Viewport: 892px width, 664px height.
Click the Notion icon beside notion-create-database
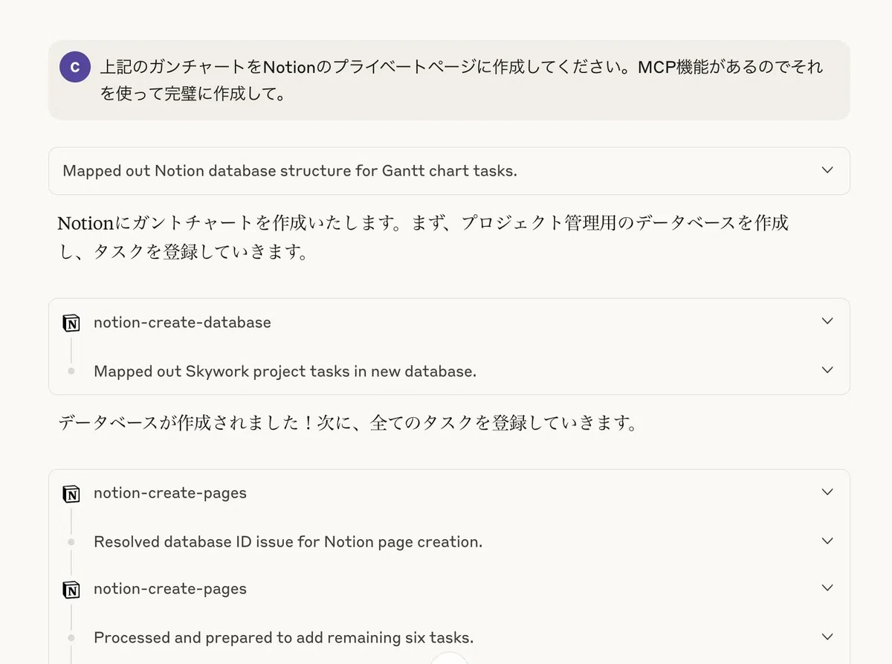click(x=71, y=323)
